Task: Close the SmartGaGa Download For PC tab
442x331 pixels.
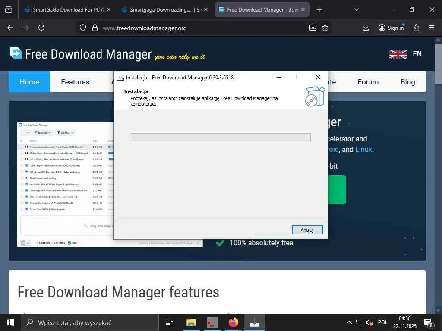Action: click(109, 9)
